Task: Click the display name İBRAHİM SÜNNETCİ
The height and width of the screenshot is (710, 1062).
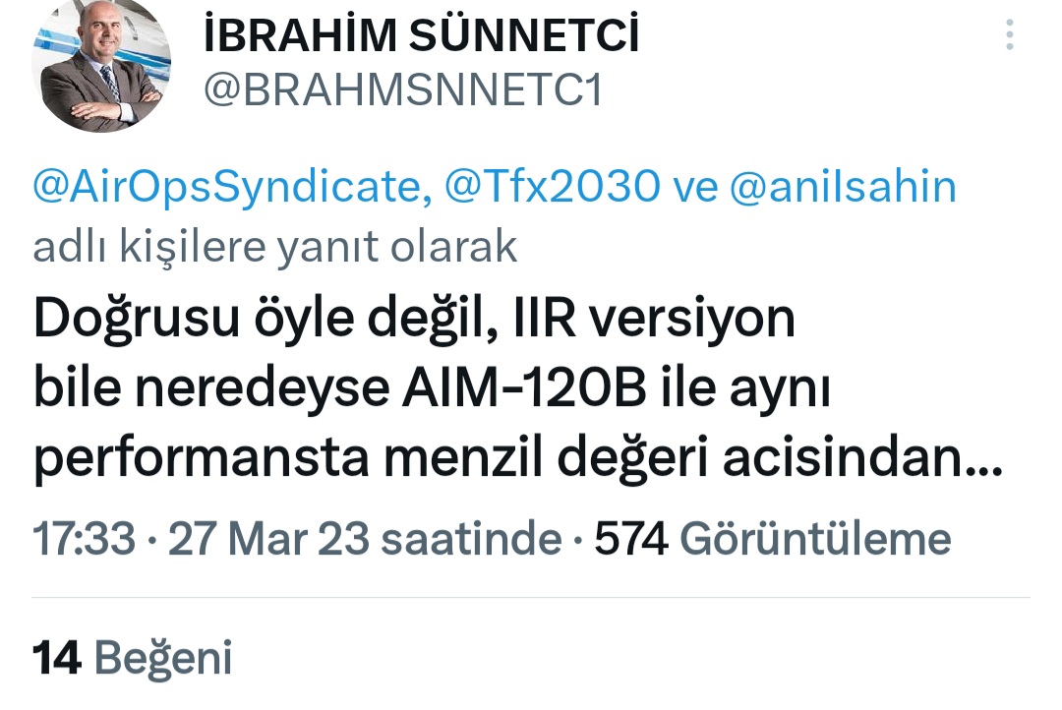Action: coord(421,35)
